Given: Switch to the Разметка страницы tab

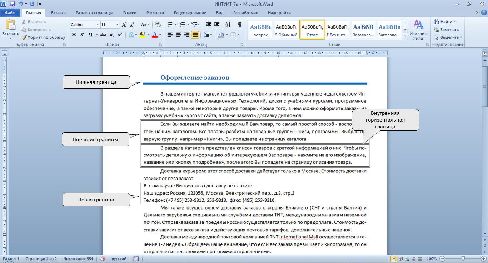Looking at the screenshot, I should (x=94, y=13).
